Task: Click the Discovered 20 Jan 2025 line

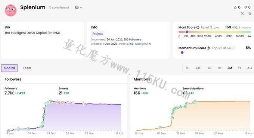Action: (116, 39)
